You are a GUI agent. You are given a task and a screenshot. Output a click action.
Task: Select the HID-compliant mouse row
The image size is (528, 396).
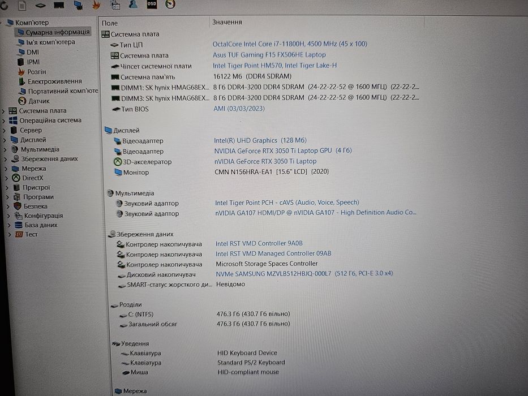[200, 372]
